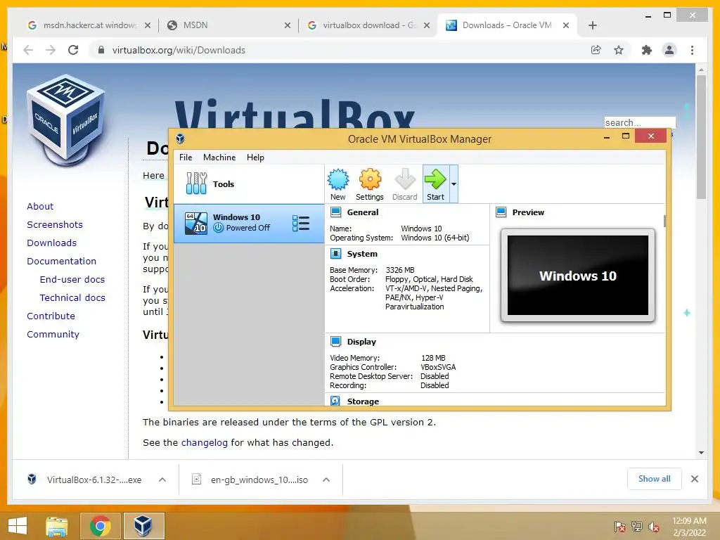Expand options for VirtualBox-6.1.32 exe download
The image size is (720, 540).
coord(162,480)
